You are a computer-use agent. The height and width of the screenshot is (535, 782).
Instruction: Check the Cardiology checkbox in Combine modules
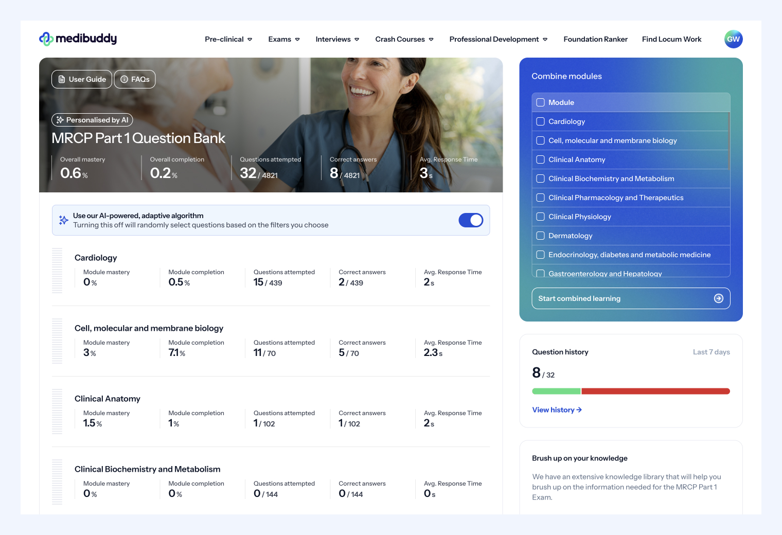point(541,121)
